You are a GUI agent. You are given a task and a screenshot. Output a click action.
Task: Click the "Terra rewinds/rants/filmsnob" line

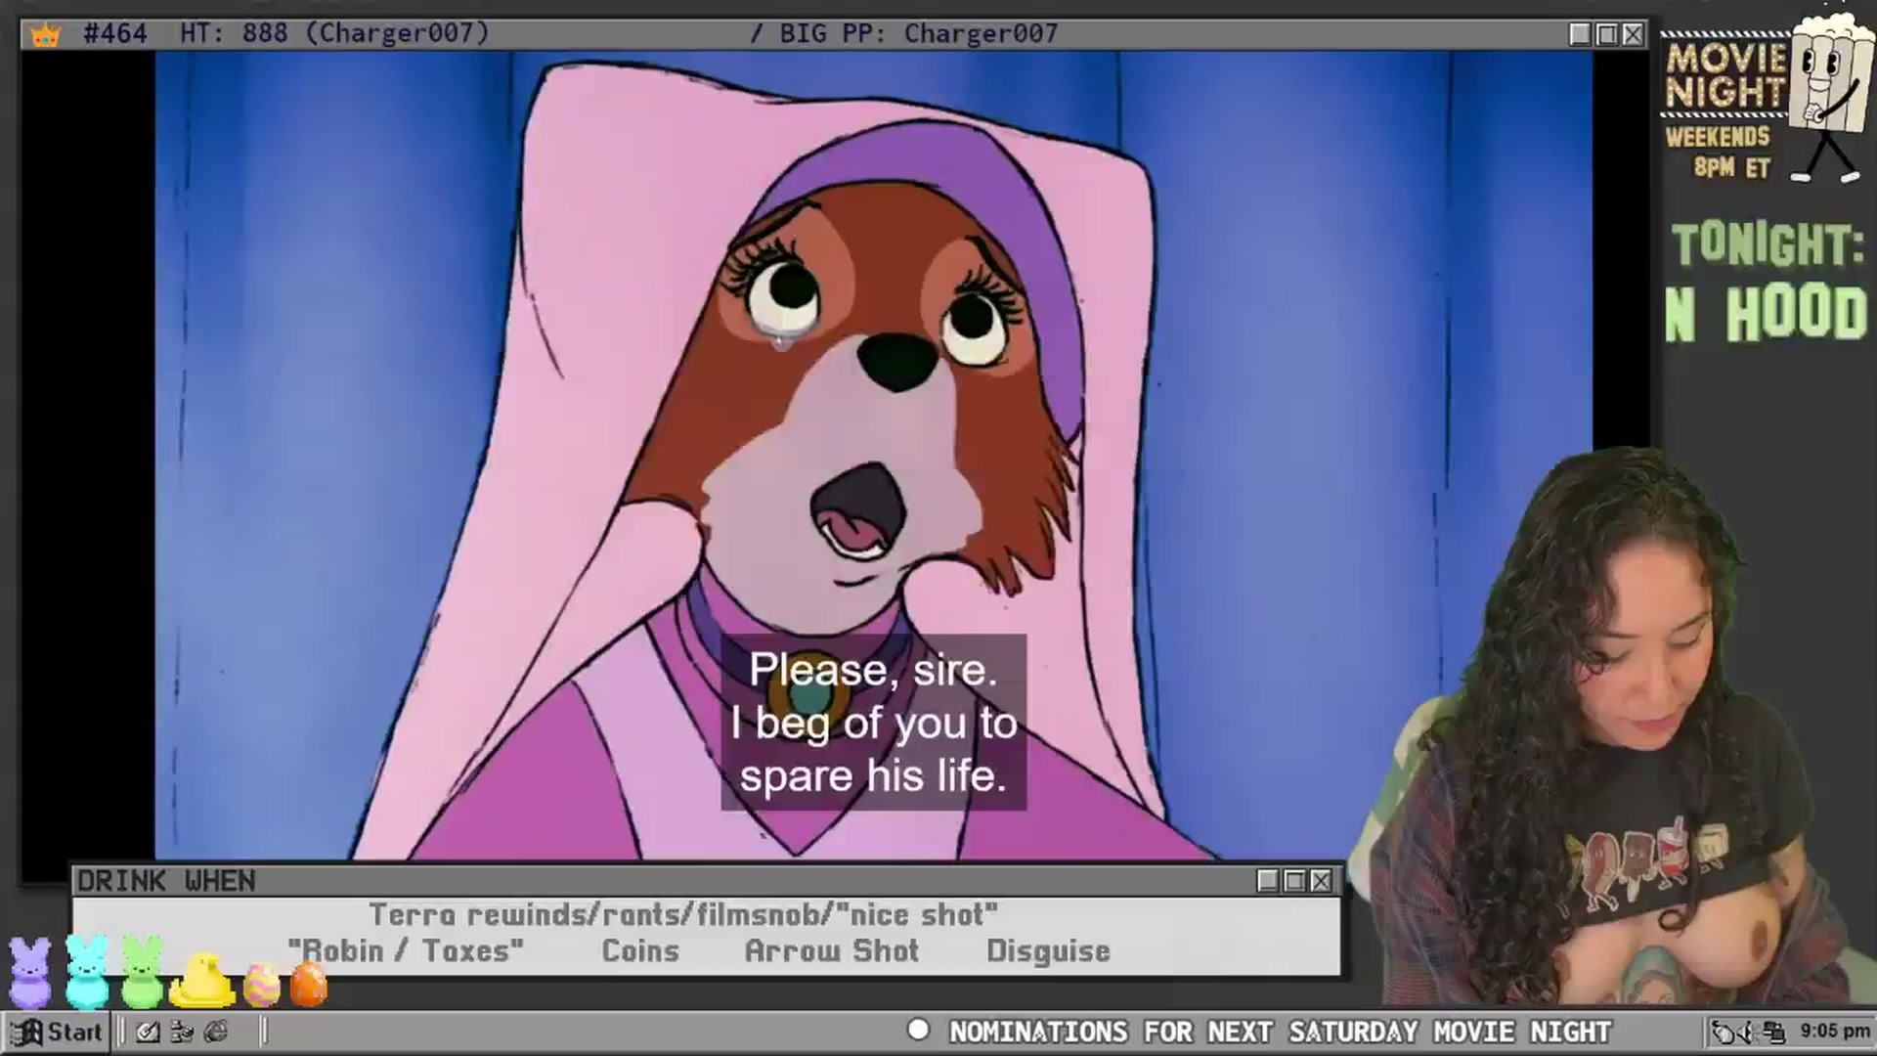click(683, 915)
